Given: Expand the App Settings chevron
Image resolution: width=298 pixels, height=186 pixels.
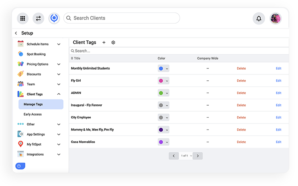Looking at the screenshot, I should (59, 134).
